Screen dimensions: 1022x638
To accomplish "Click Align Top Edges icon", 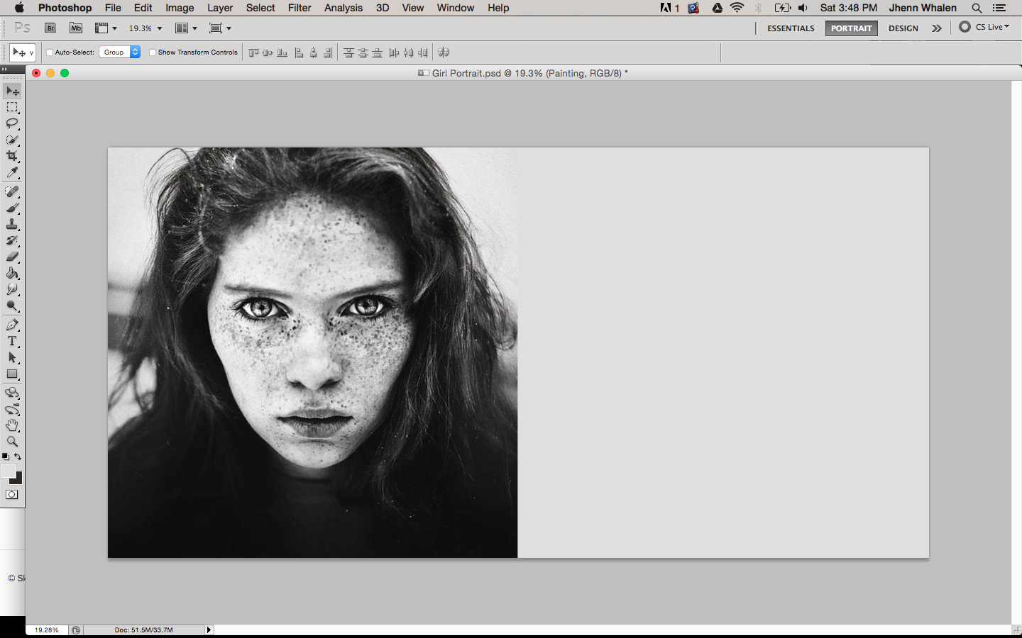I will click(253, 52).
